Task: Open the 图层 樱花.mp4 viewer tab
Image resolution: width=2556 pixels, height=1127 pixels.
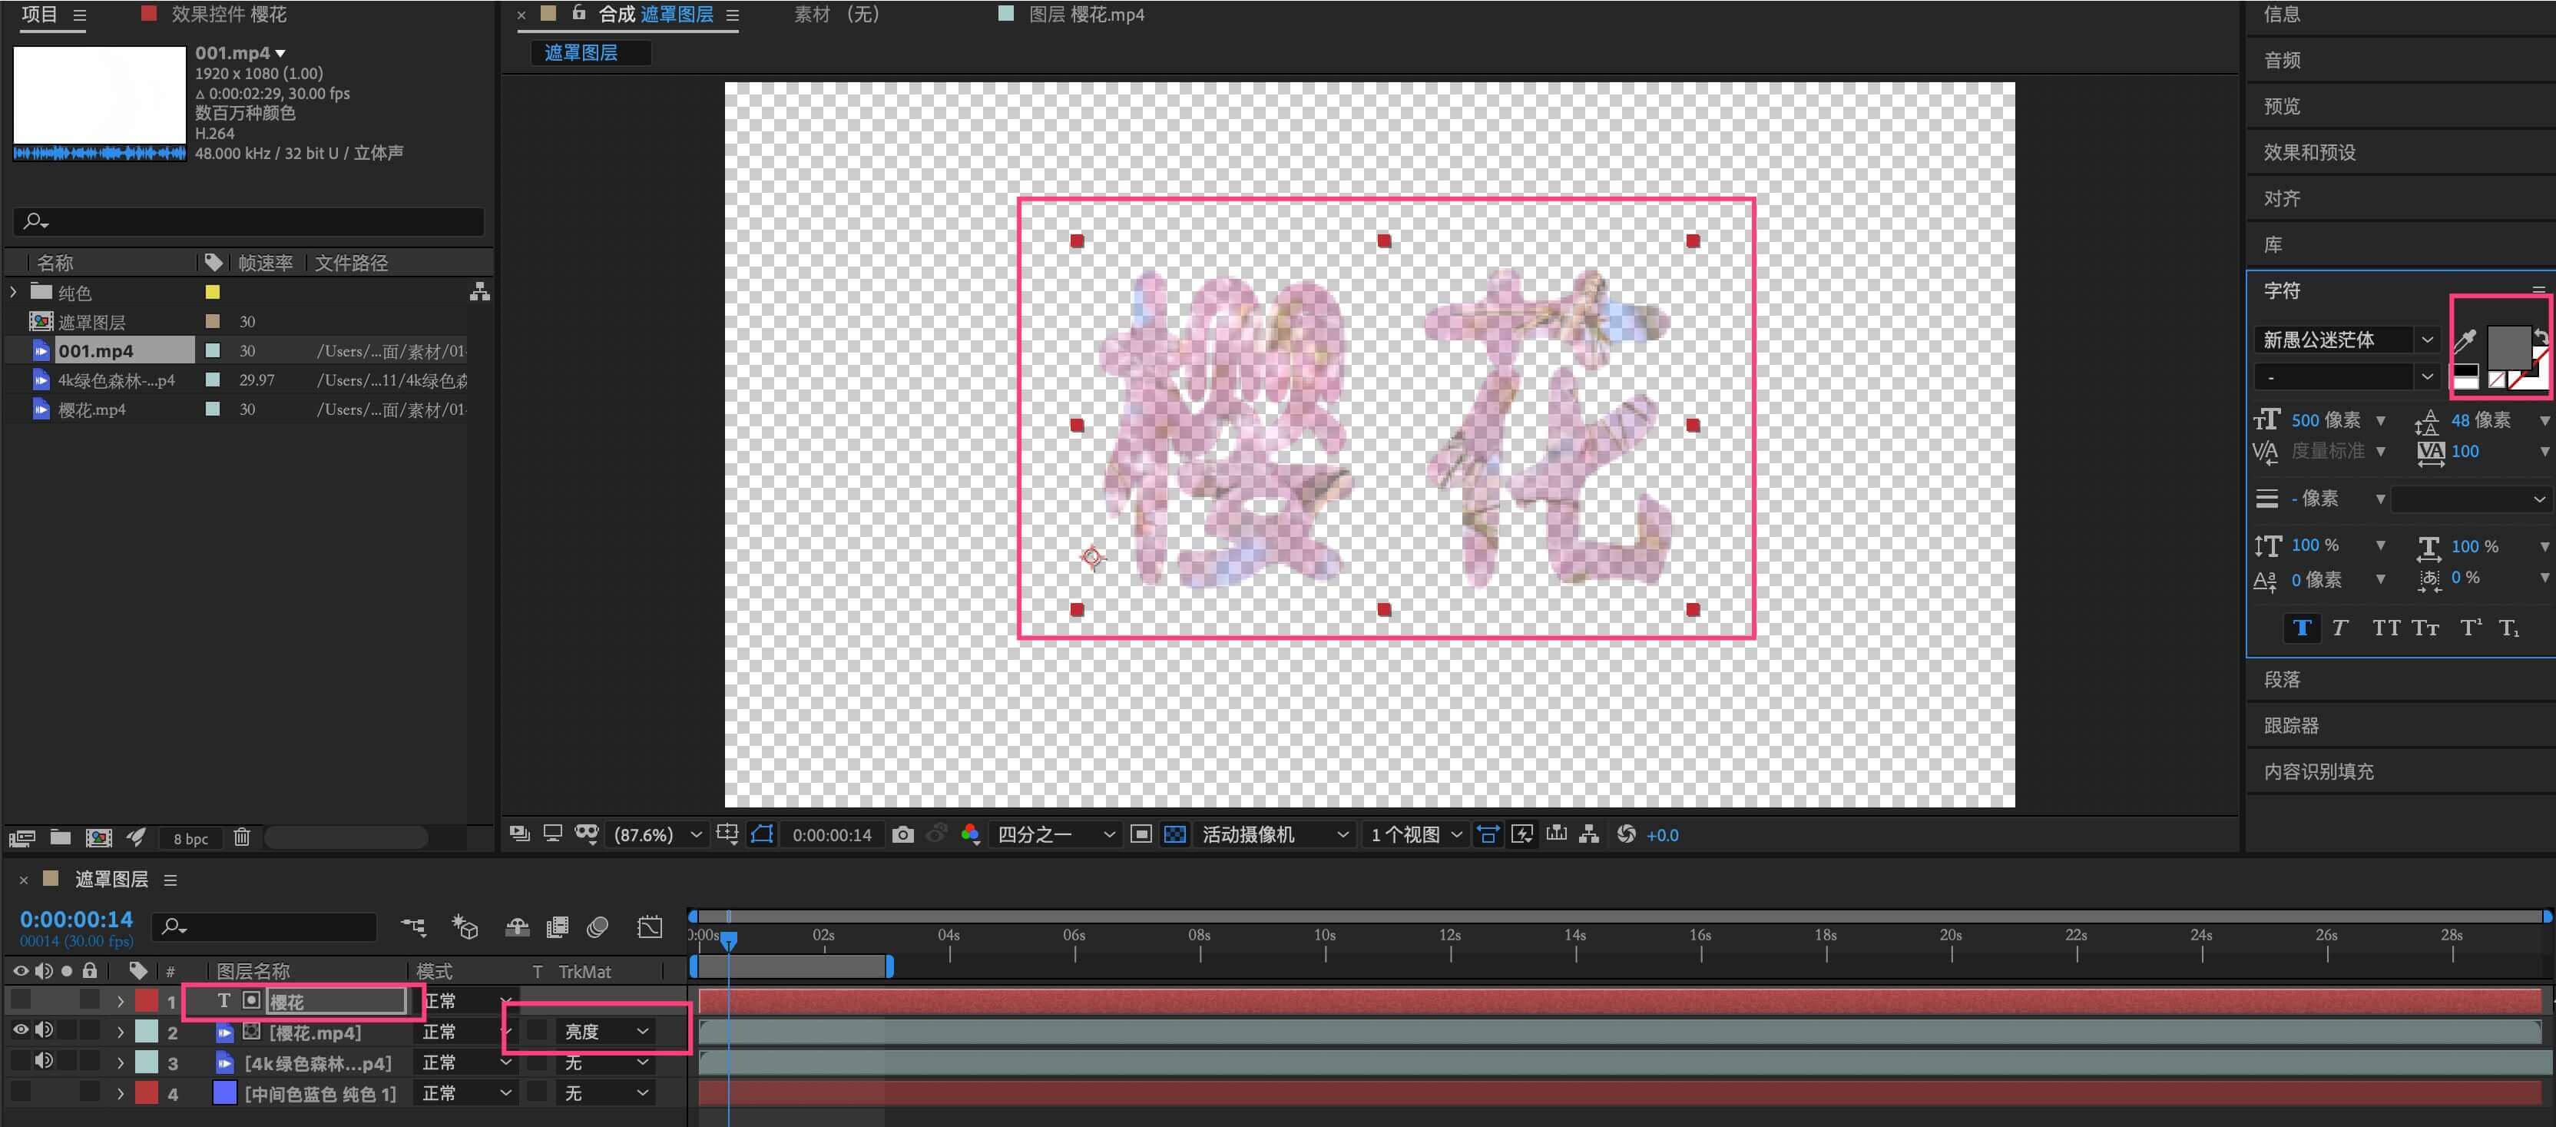Action: (x=1085, y=14)
